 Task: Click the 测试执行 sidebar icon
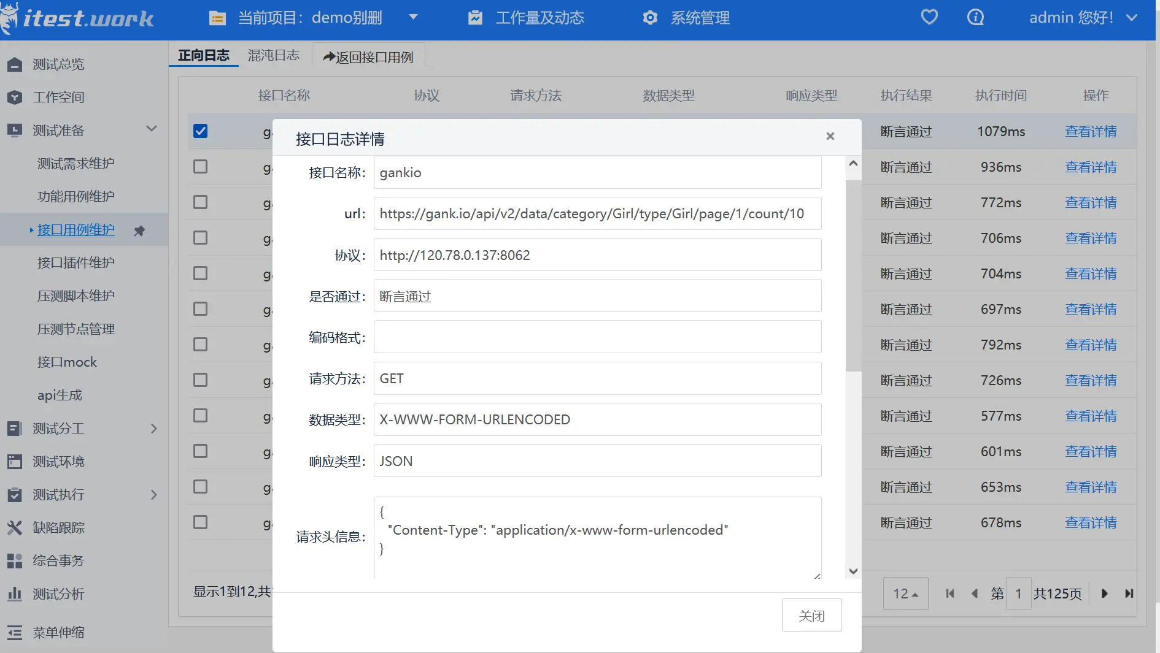(x=15, y=495)
